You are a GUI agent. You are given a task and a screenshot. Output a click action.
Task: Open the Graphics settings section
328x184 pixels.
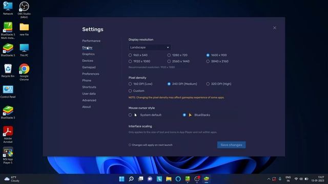coord(88,54)
